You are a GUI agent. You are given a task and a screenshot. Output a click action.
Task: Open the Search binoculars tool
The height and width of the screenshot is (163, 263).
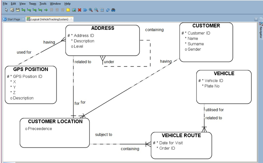tap(113, 10)
